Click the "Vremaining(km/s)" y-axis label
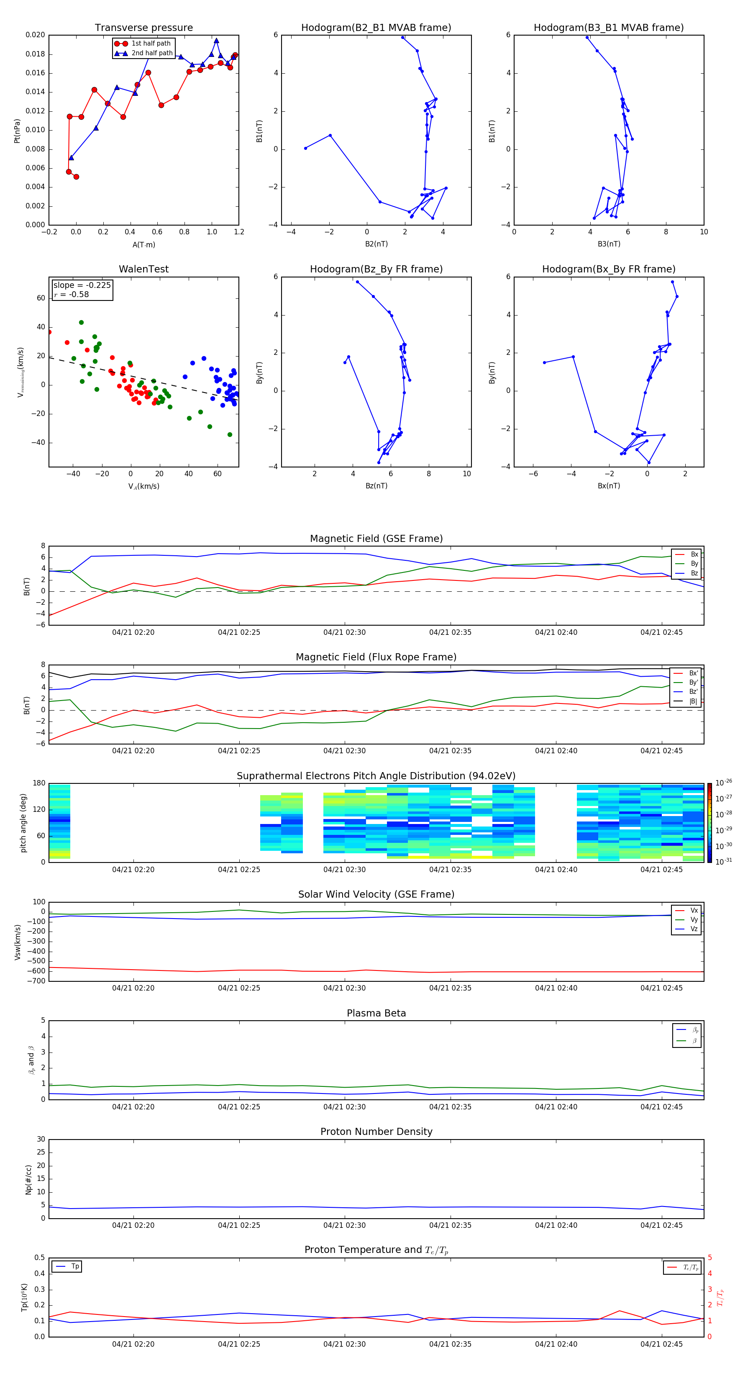 (21, 372)
